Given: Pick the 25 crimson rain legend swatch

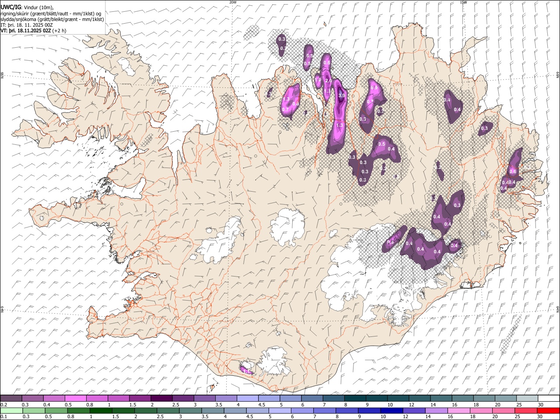Looking at the screenshot, I should pos(526,411).
